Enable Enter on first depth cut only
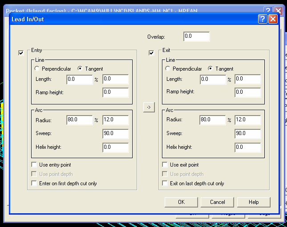Image resolution: width=287 pixels, height=227 pixels. coord(34,183)
